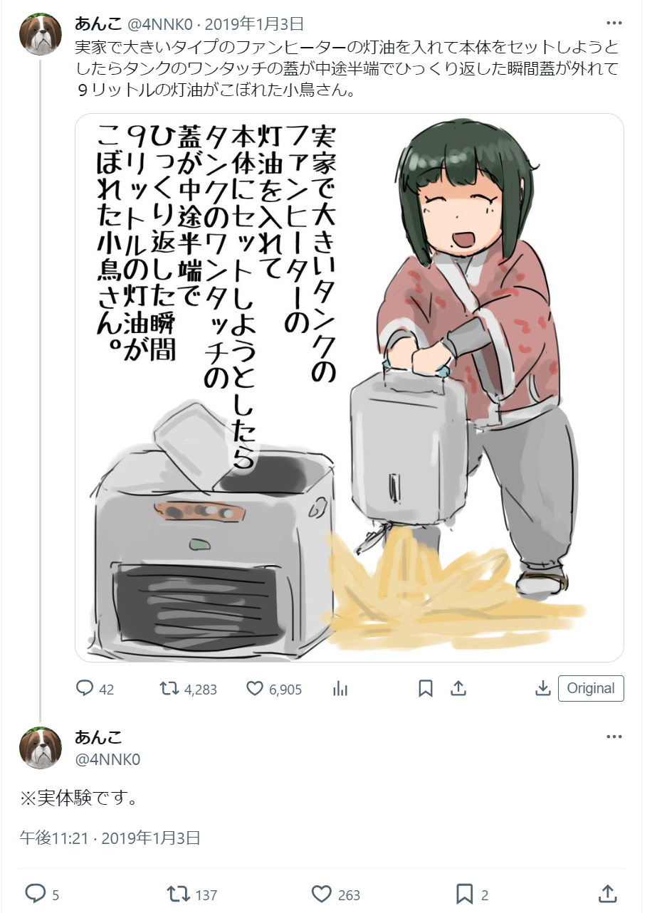Click the Original button
This screenshot has height=913, width=657.
pyautogui.click(x=591, y=688)
